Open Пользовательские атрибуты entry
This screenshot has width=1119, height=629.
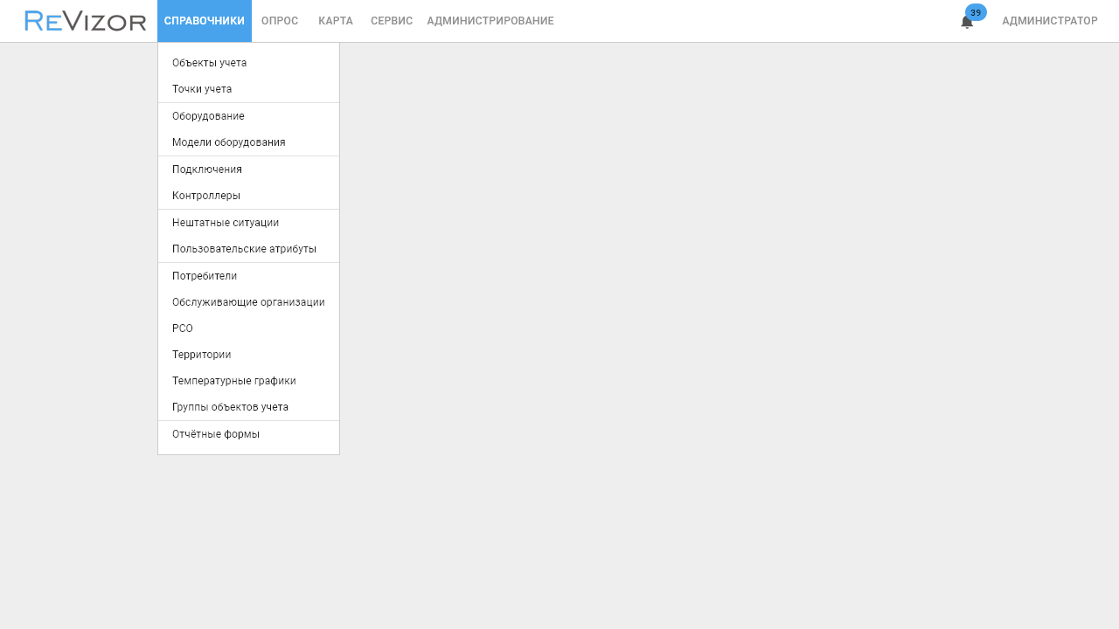point(248,249)
